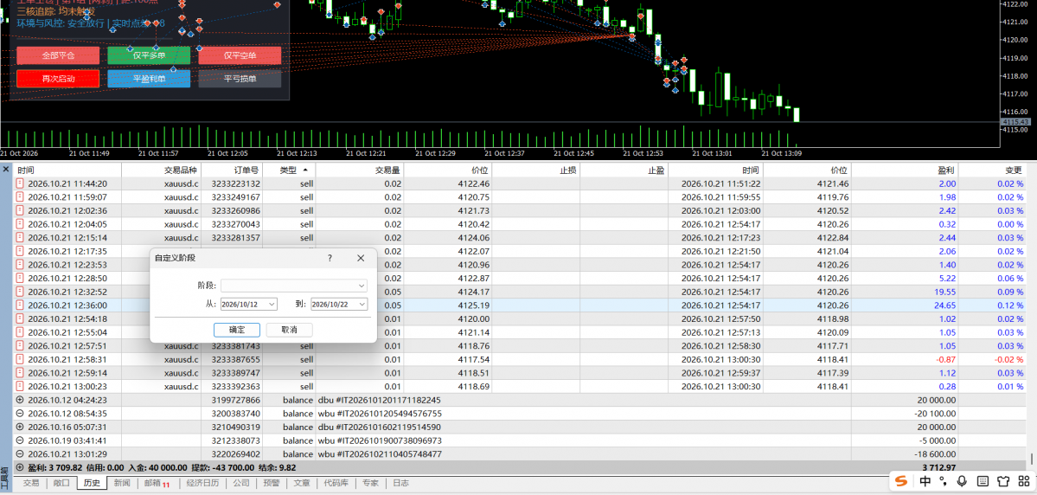Click 取消 in the custom period dialog

pyautogui.click(x=289, y=330)
